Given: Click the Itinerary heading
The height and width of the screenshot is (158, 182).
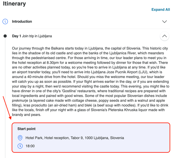Looking at the screenshot, I should point(14,4).
